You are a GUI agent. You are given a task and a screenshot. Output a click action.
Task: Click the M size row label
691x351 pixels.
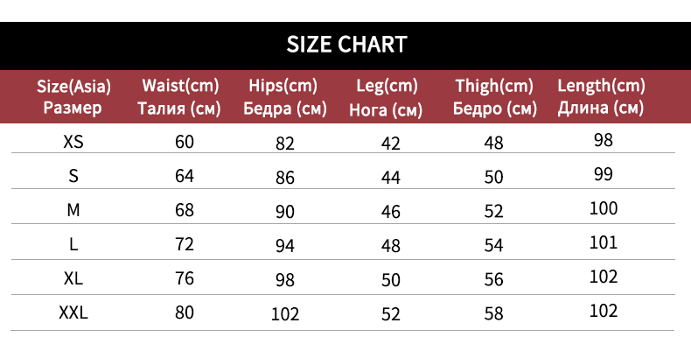coord(73,210)
